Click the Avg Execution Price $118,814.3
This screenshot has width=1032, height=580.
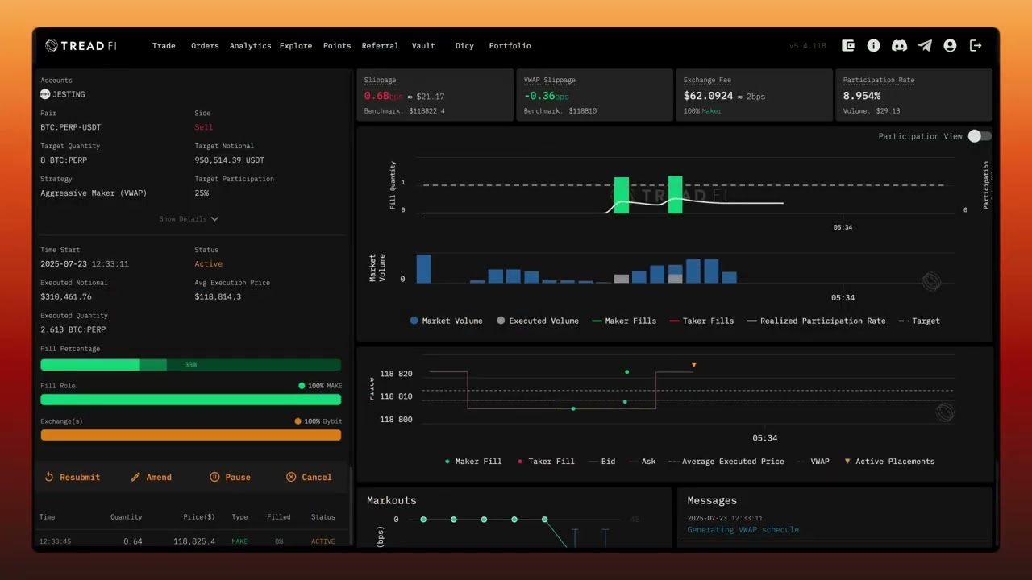click(x=218, y=297)
